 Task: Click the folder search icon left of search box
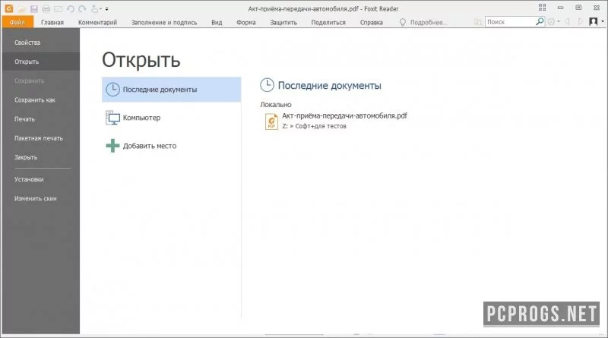[478, 22]
